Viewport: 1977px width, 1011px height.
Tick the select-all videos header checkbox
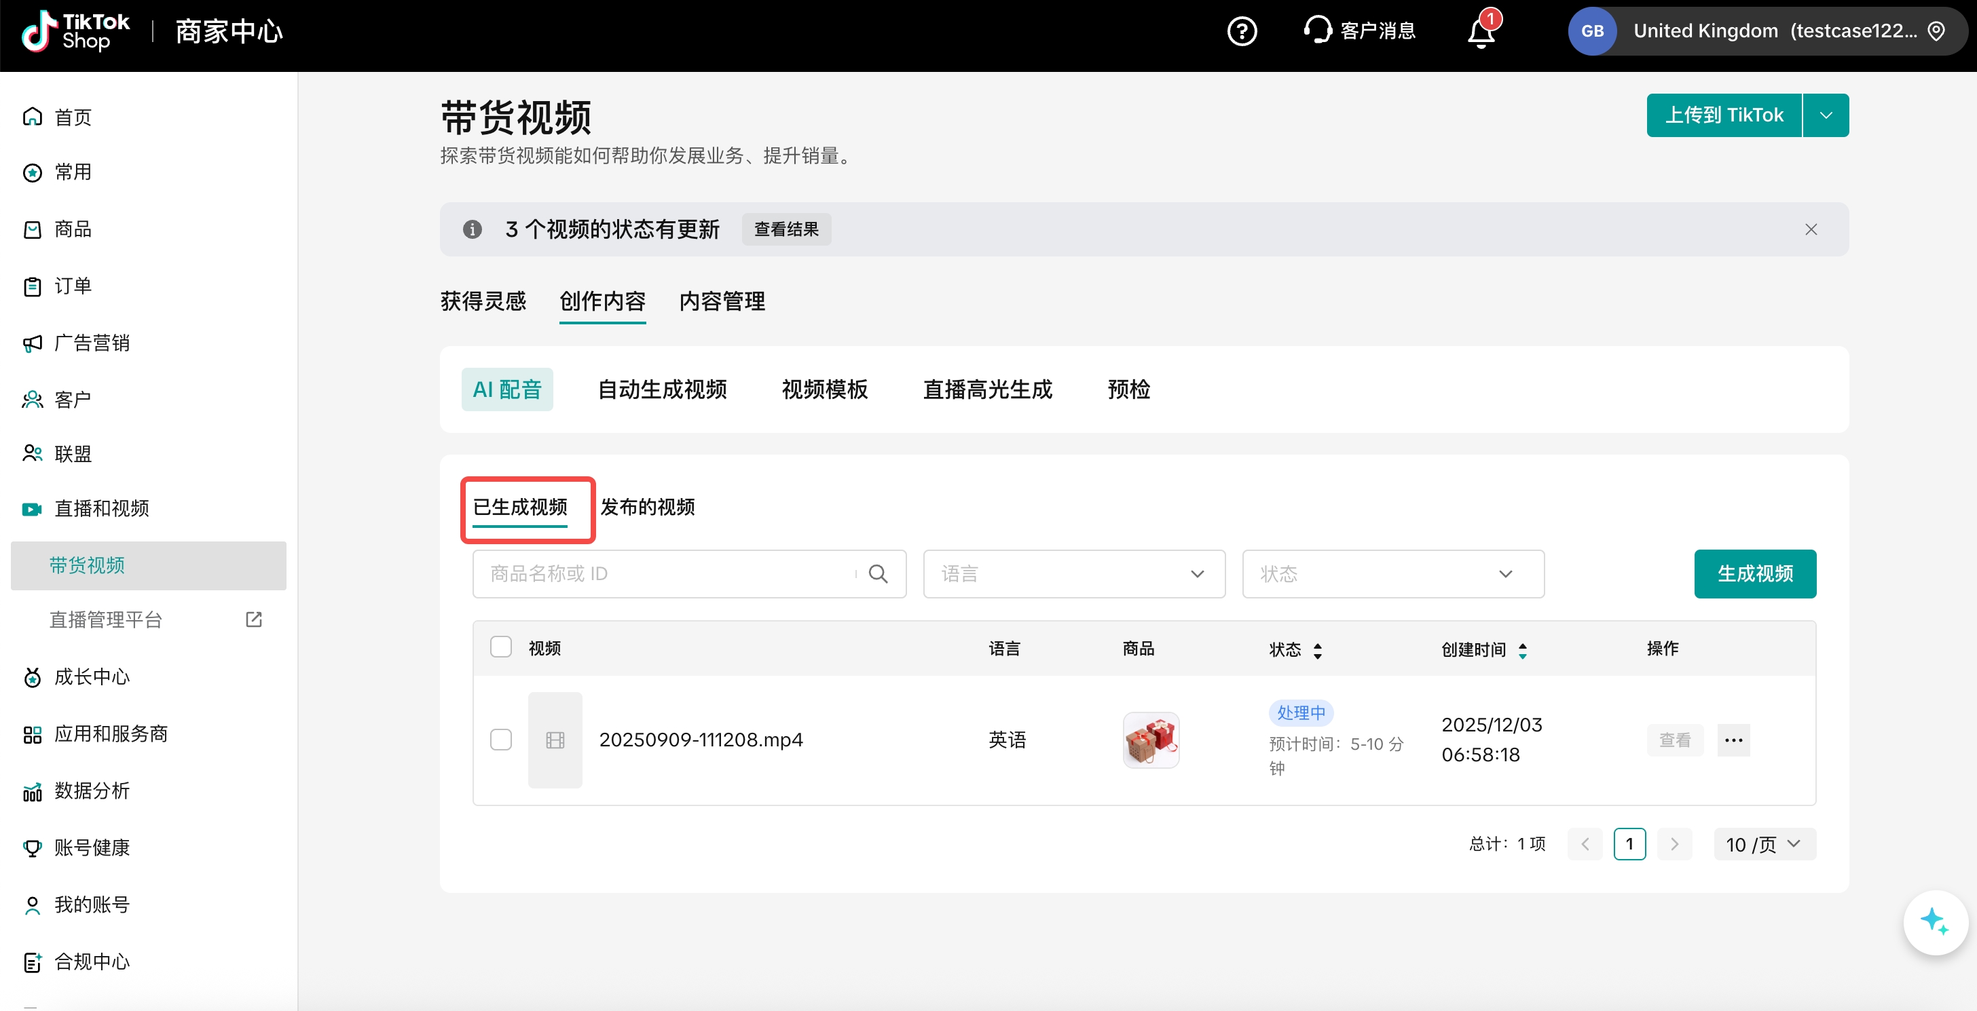pyautogui.click(x=501, y=647)
